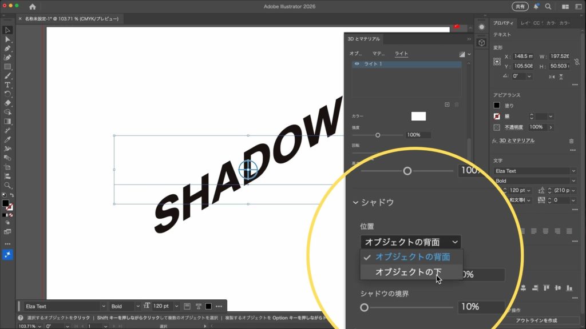Open the オブジェクトの背面 position dropdown
The image size is (586, 329).
point(410,242)
